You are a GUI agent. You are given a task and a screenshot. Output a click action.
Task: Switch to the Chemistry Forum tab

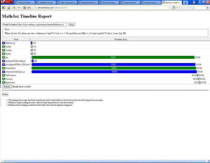click(46, 2)
